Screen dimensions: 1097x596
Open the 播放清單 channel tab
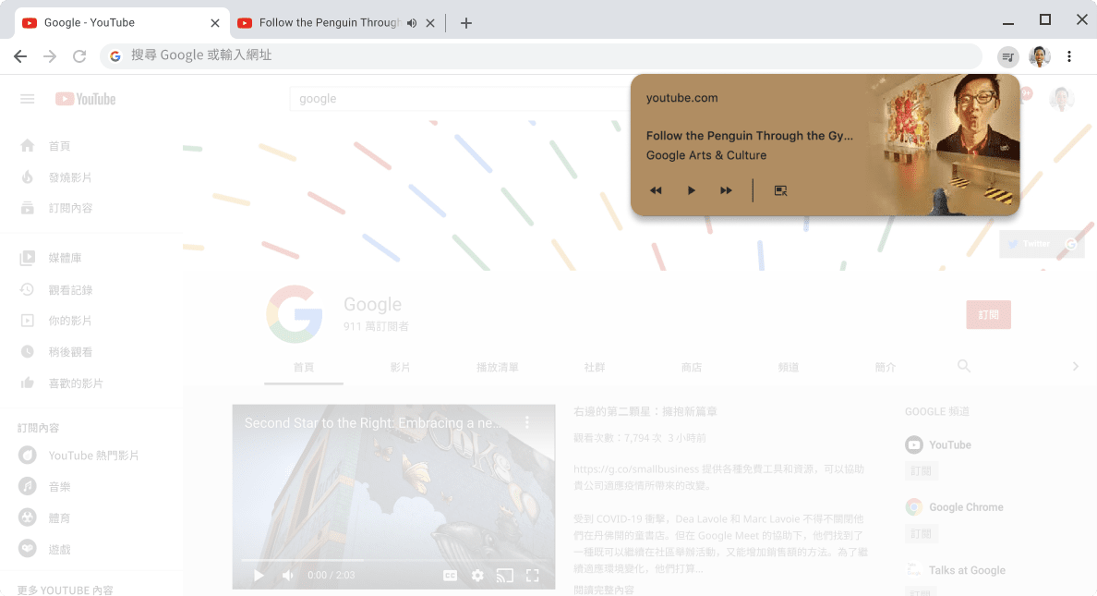tap(497, 367)
